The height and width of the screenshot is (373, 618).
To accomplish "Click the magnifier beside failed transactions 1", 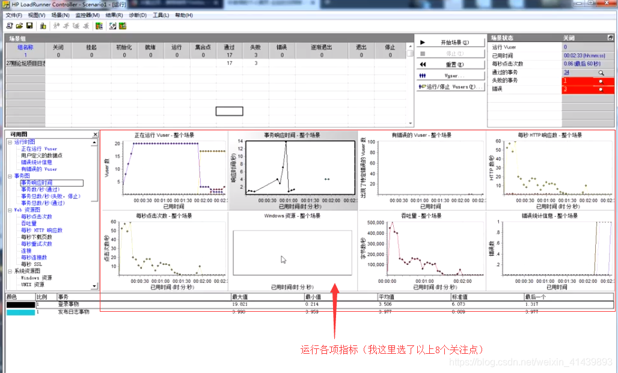I will pos(601,81).
